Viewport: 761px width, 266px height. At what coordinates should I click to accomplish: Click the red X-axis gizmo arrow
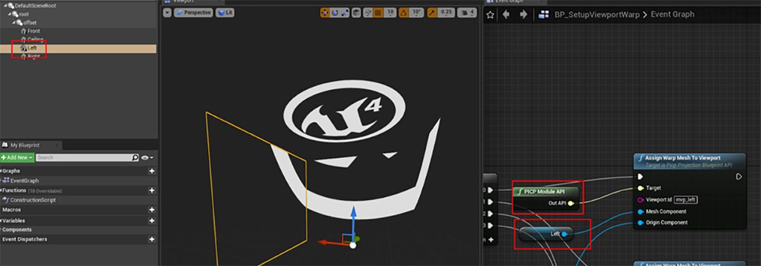(330, 242)
